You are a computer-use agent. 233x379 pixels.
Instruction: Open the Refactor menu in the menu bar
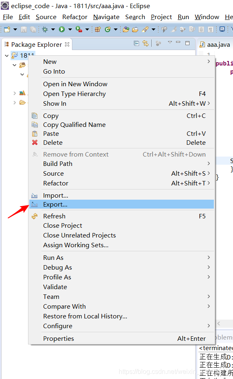[75, 17]
